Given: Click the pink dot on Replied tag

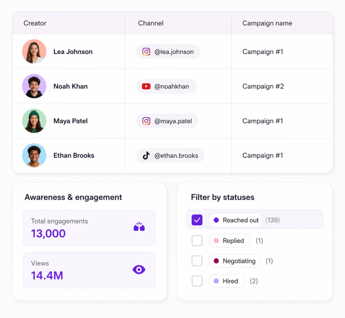Looking at the screenshot, I should (216, 241).
